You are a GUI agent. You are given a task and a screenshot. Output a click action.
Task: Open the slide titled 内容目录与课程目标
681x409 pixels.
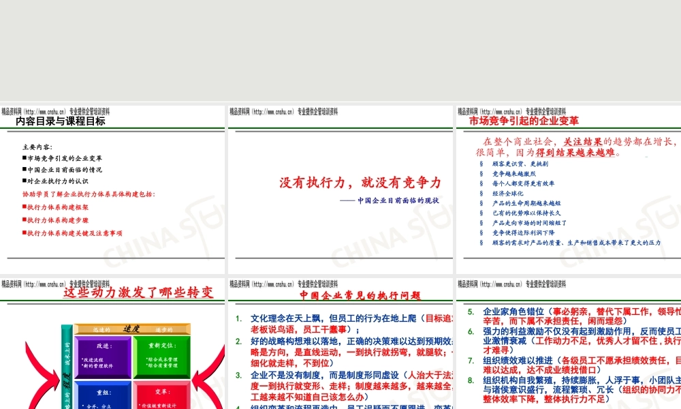click(112, 190)
